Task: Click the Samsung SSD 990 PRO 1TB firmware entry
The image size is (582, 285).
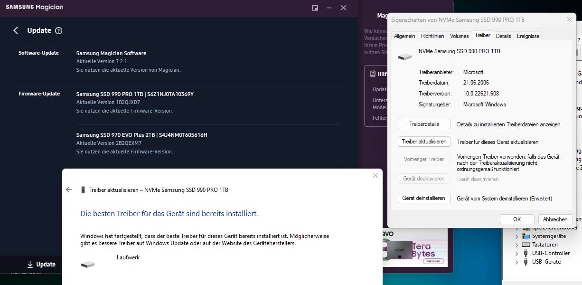Action: pyautogui.click(x=135, y=94)
